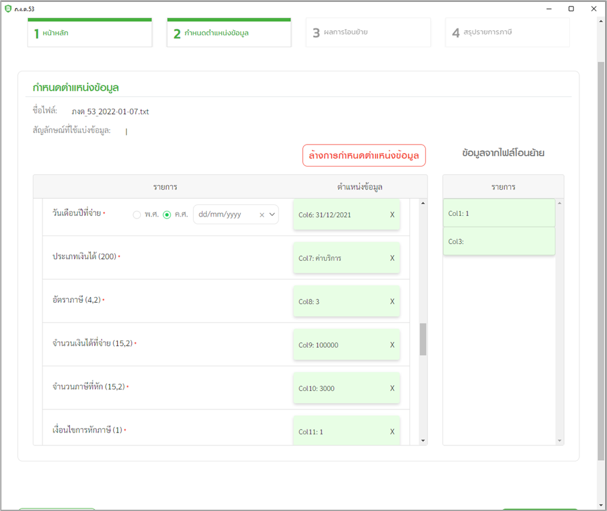Click the ล้างการกำหนดตำแหน่งข้อมูล button
Image resolution: width=607 pixels, height=511 pixels.
tap(364, 156)
